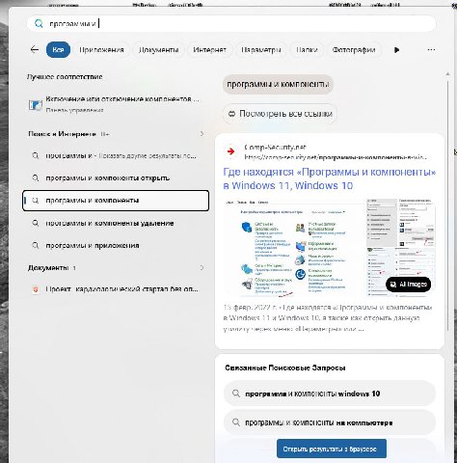Click inside the search input field

click(231, 24)
